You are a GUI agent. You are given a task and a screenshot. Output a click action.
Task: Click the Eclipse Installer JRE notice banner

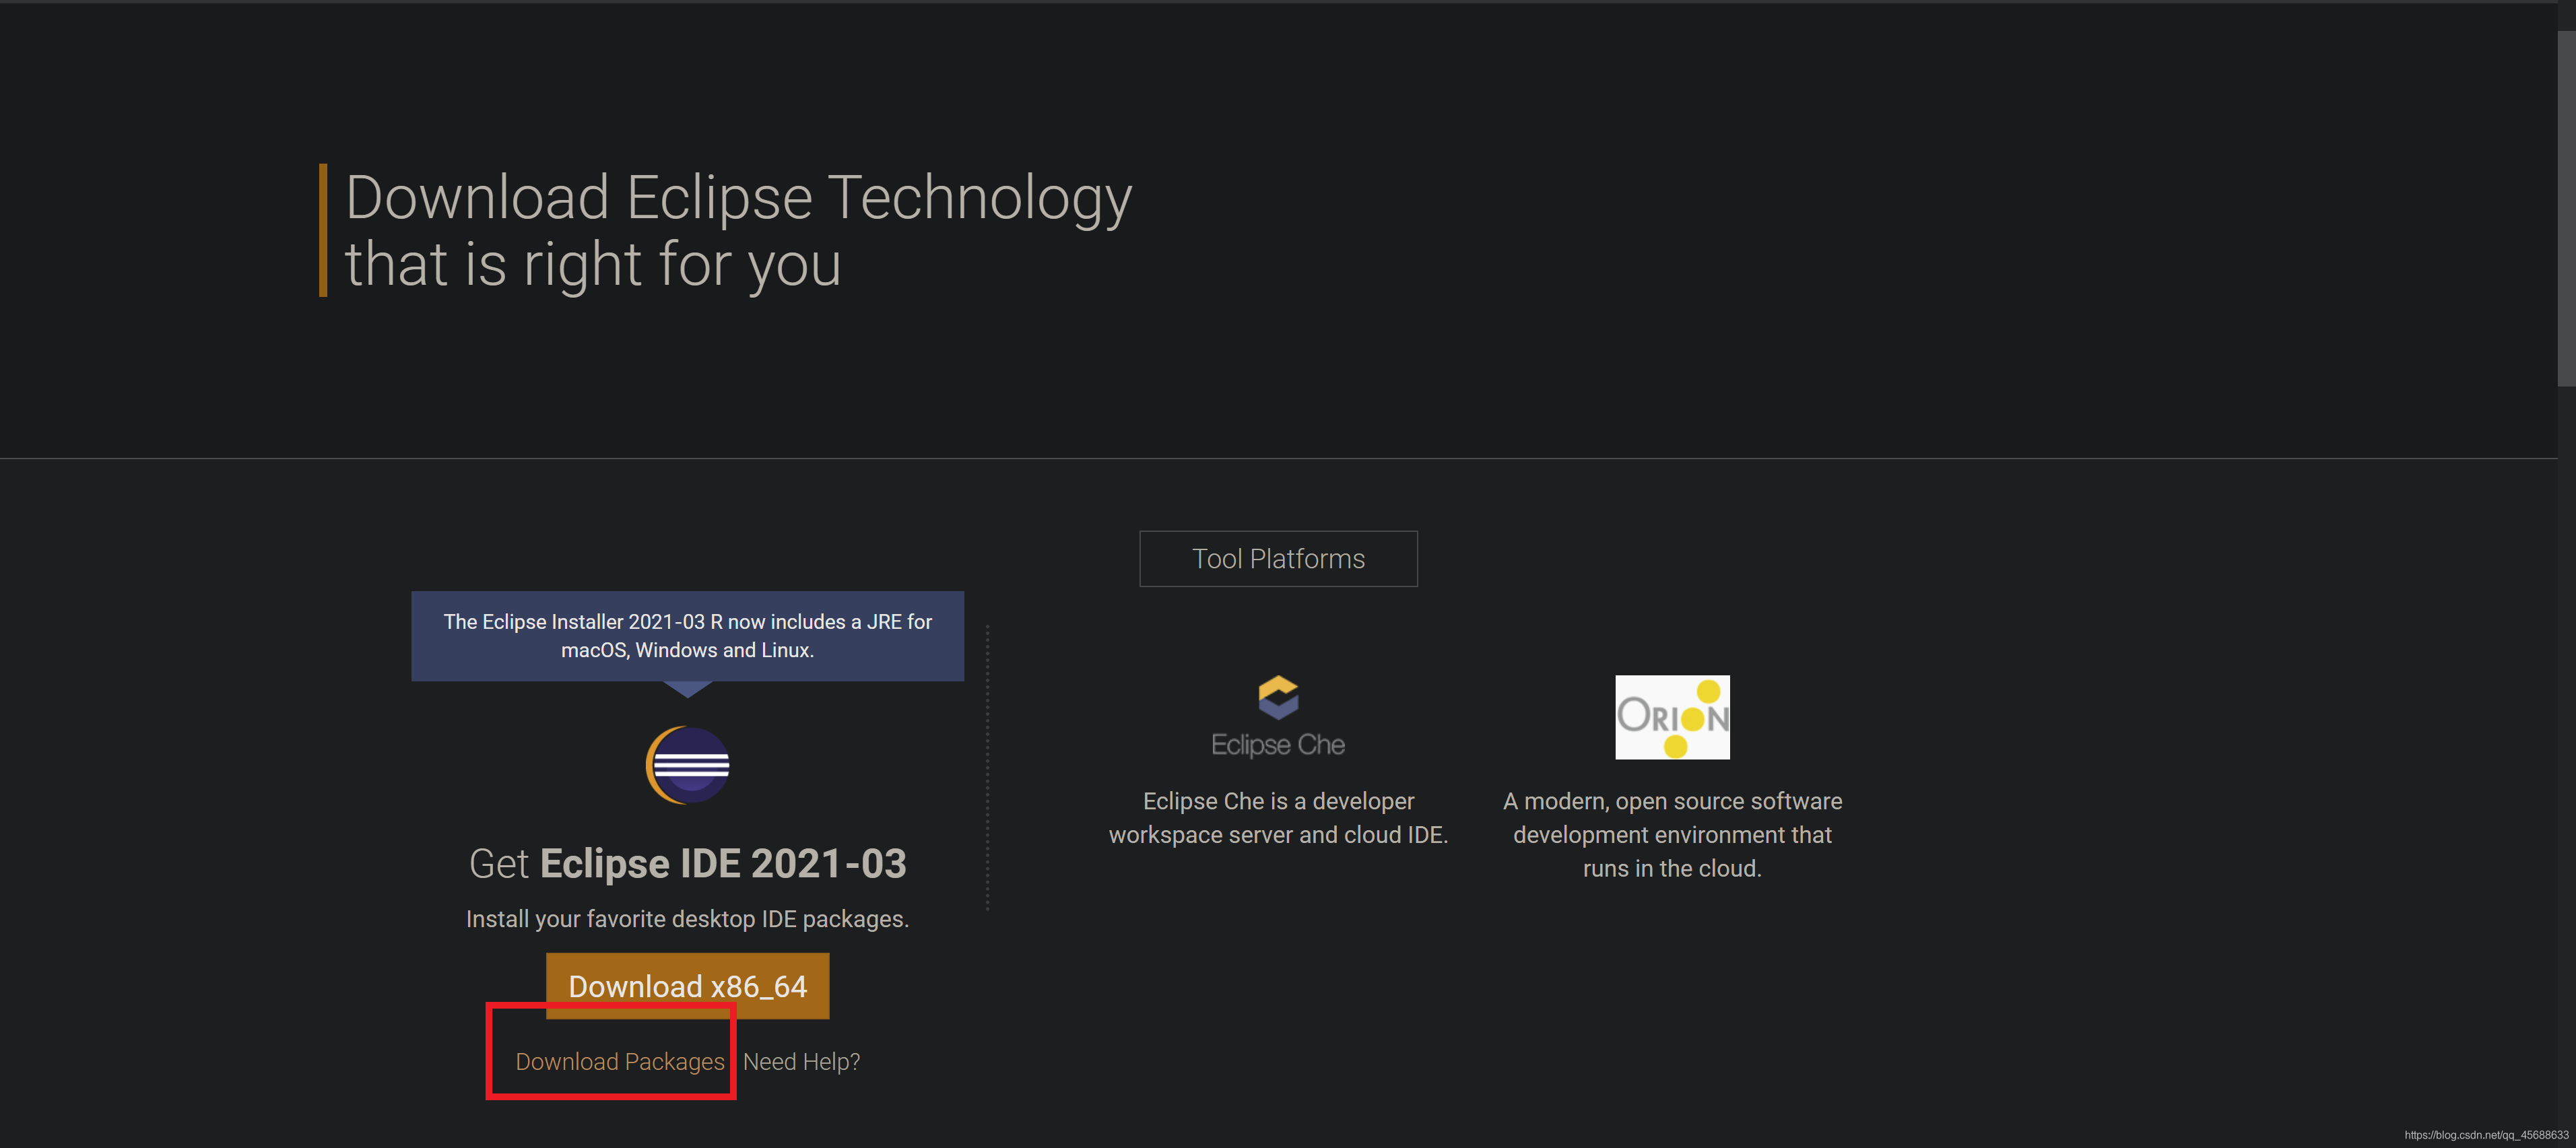[687, 636]
